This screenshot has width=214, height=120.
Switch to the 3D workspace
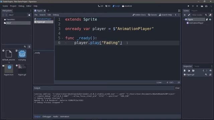tap(108, 6)
